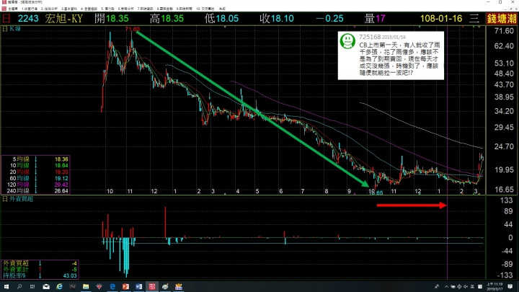This screenshot has height=292, width=519.
Task: Select the 240 均線 moving average row
Action: coord(35,191)
